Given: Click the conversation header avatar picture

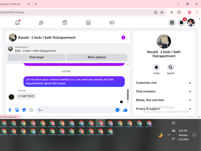Looking at the screenshot, I should 12,38.
